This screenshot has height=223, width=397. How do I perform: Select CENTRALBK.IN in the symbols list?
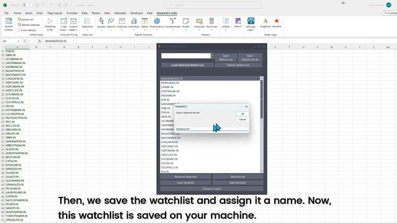[x=210, y=91]
